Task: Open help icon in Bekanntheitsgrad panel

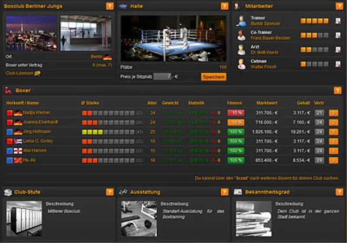Action: point(339,192)
